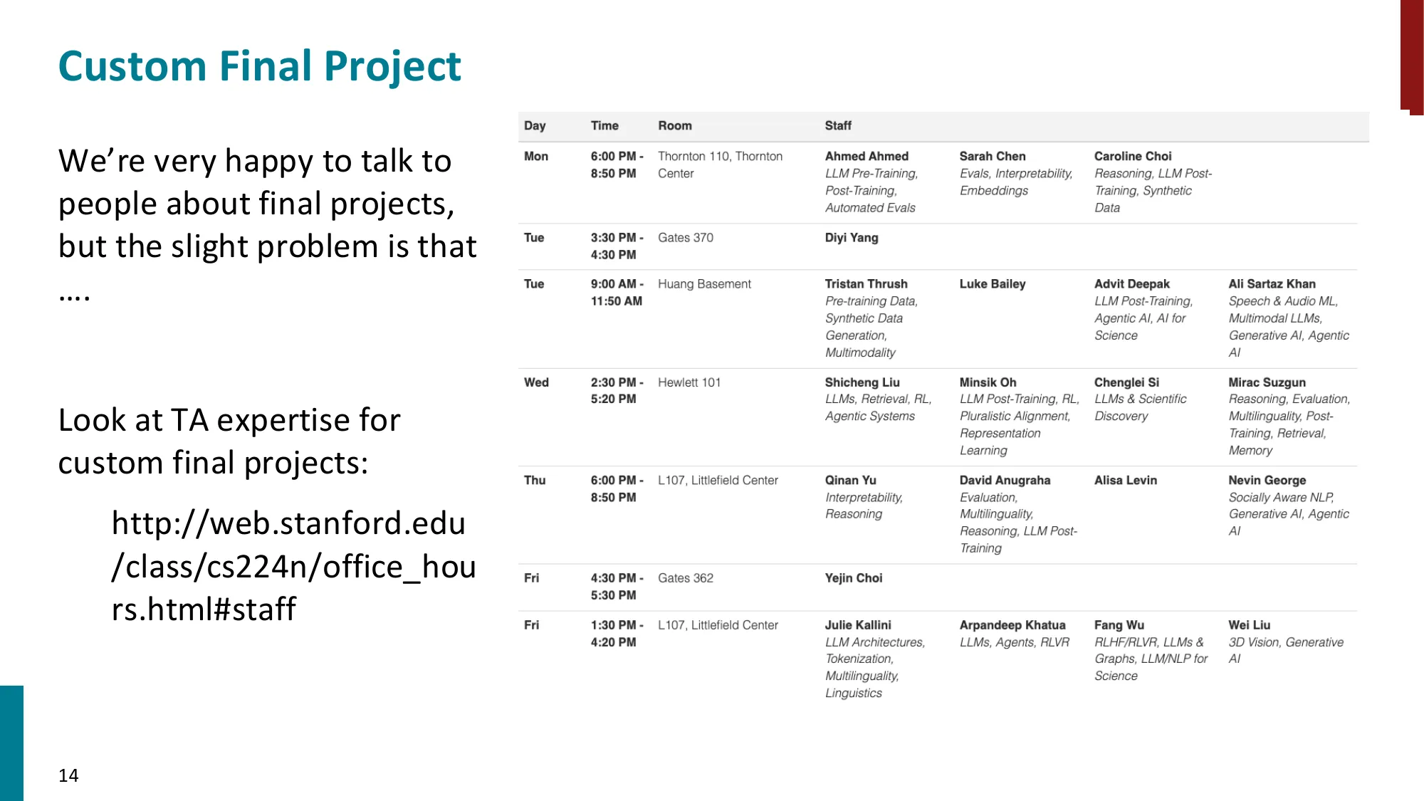This screenshot has width=1424, height=801.
Task: Click the slide number 14
Action: tap(68, 775)
